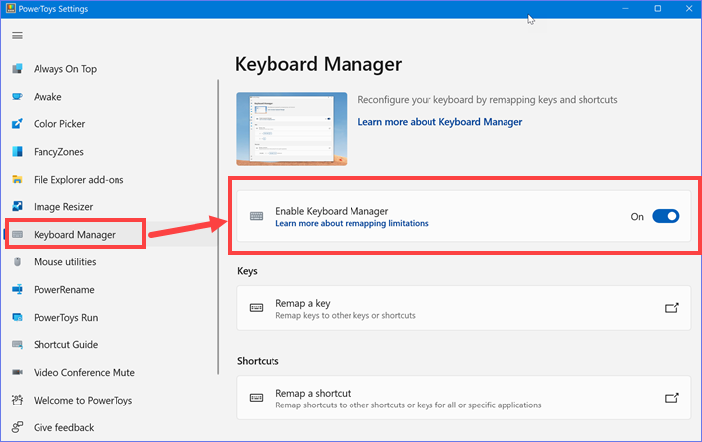Click the Image Resizer icon
The height and width of the screenshot is (442, 702).
click(x=16, y=207)
